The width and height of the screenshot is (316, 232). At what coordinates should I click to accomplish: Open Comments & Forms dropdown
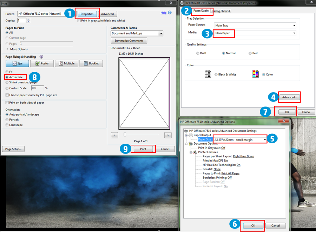[137, 33]
